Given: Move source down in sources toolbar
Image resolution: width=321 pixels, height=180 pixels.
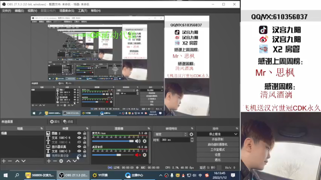Looking at the screenshot, I should 75,161.
